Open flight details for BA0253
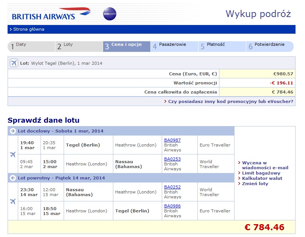Screen dimensions: 305x237 coord(172,159)
